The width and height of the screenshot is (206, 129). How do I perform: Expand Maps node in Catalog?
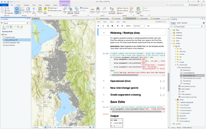pyautogui.click(x=172, y=30)
